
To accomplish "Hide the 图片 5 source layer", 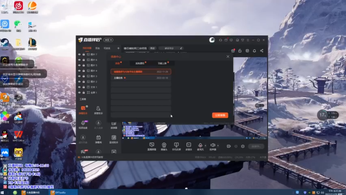I will [79, 65].
